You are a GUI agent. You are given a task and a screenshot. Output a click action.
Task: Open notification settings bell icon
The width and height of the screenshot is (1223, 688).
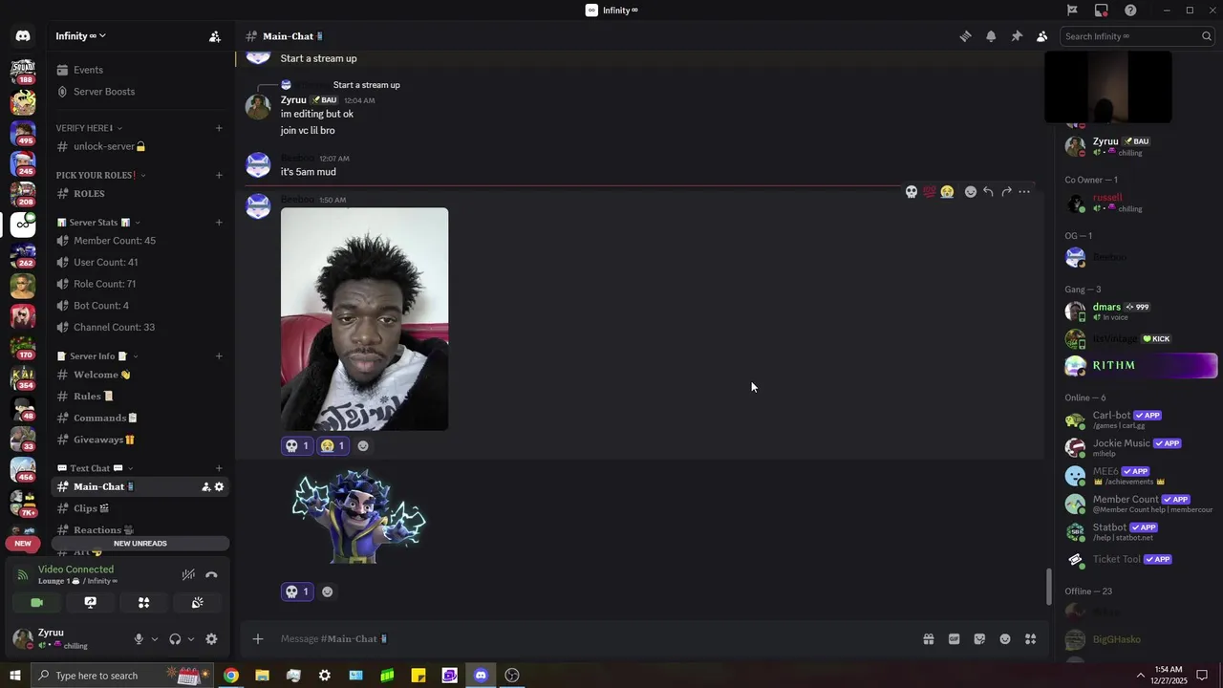click(x=991, y=36)
